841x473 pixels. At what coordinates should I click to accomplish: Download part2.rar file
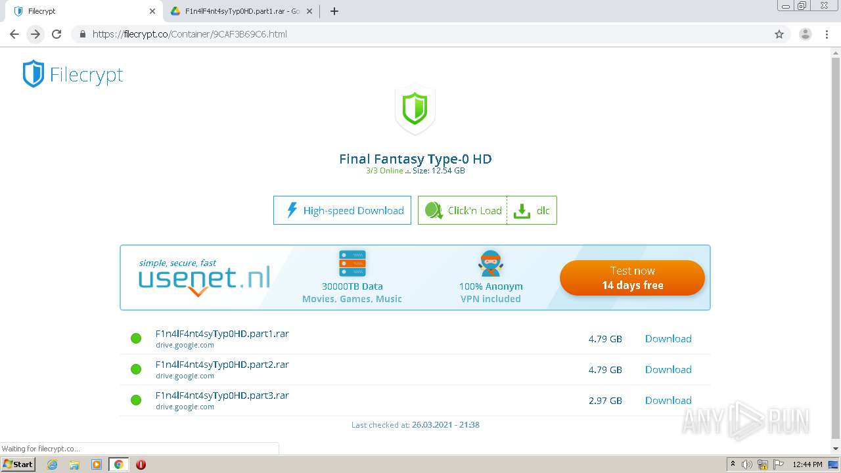[668, 370]
